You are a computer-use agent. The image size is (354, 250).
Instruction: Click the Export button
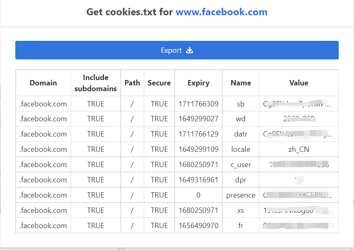tap(176, 50)
